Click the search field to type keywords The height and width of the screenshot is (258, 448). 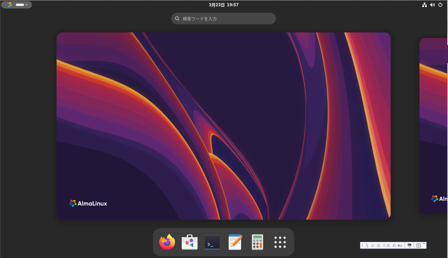click(224, 19)
